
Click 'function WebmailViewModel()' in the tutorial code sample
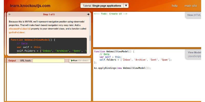pos(33,40)
